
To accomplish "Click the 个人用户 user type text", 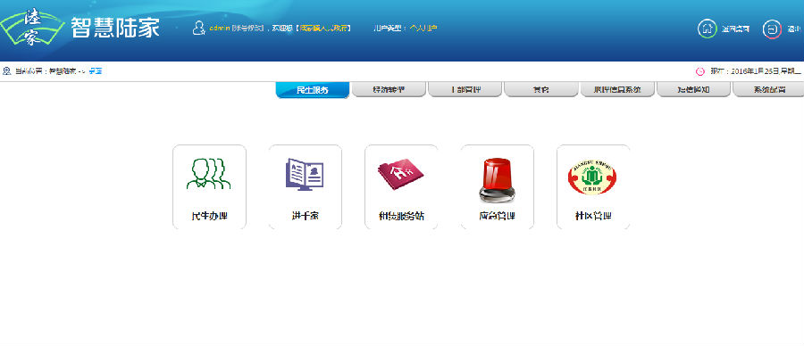I will [x=423, y=29].
